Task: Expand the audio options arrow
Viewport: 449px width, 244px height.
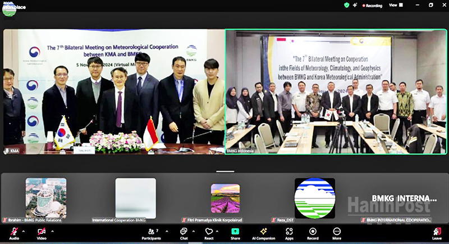Action: pyautogui.click(x=25, y=231)
